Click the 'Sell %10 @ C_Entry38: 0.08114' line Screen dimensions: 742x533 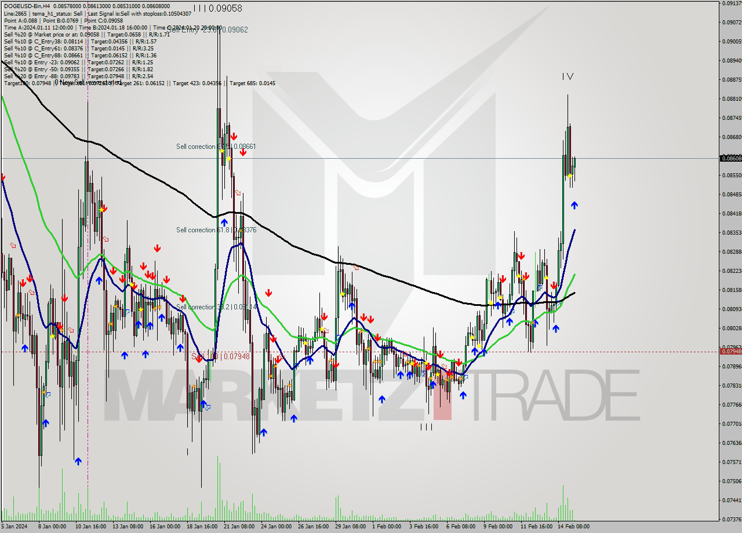tap(80, 41)
